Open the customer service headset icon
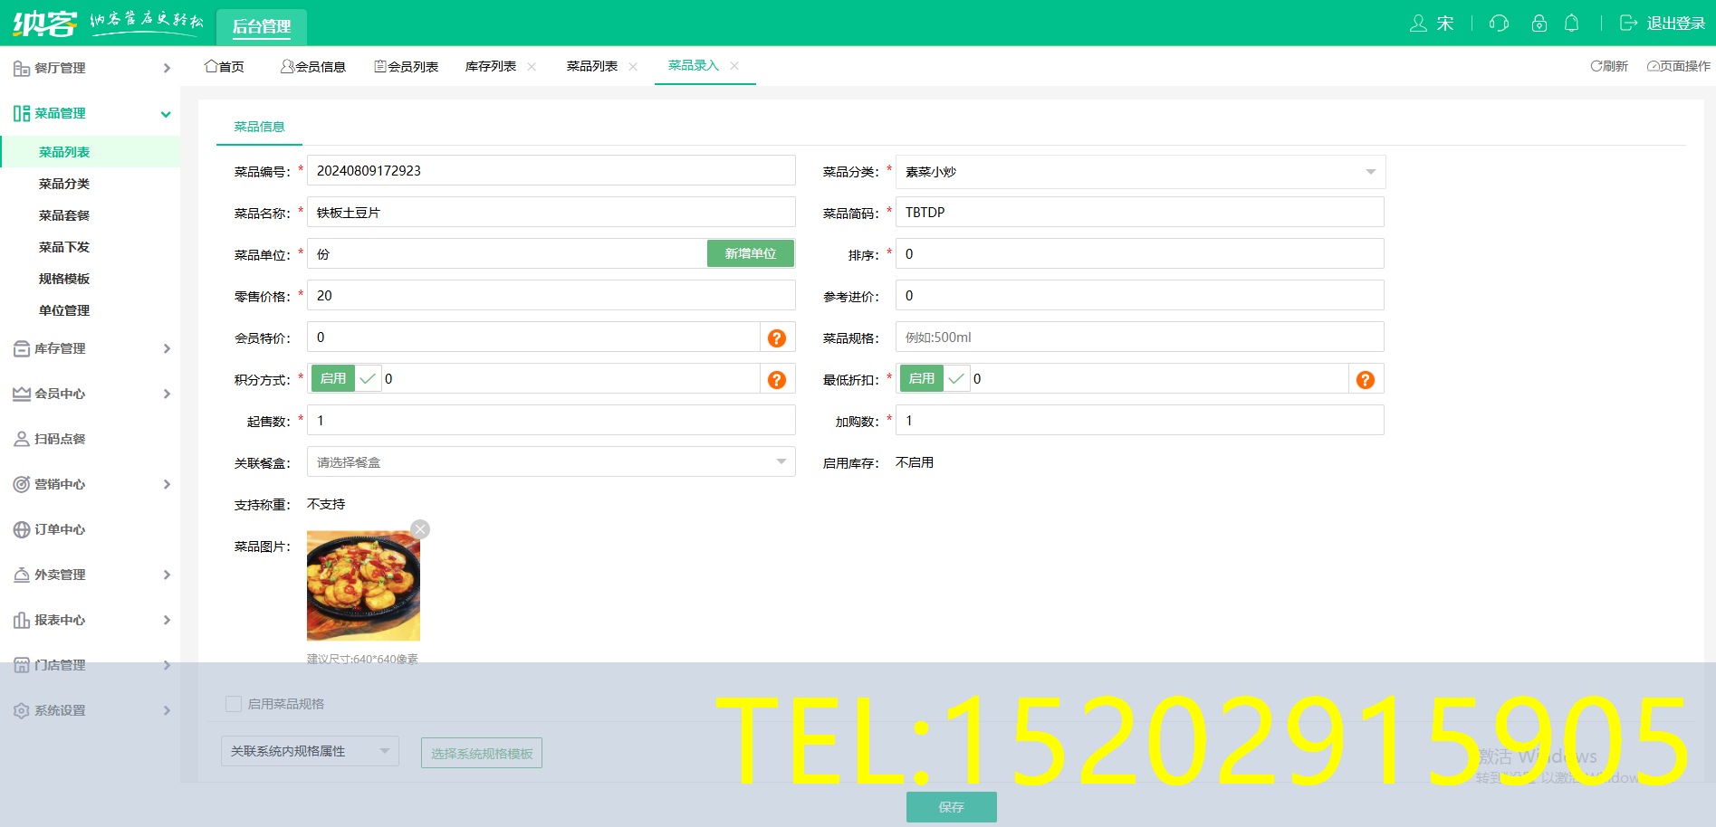The width and height of the screenshot is (1716, 827). [x=1498, y=23]
